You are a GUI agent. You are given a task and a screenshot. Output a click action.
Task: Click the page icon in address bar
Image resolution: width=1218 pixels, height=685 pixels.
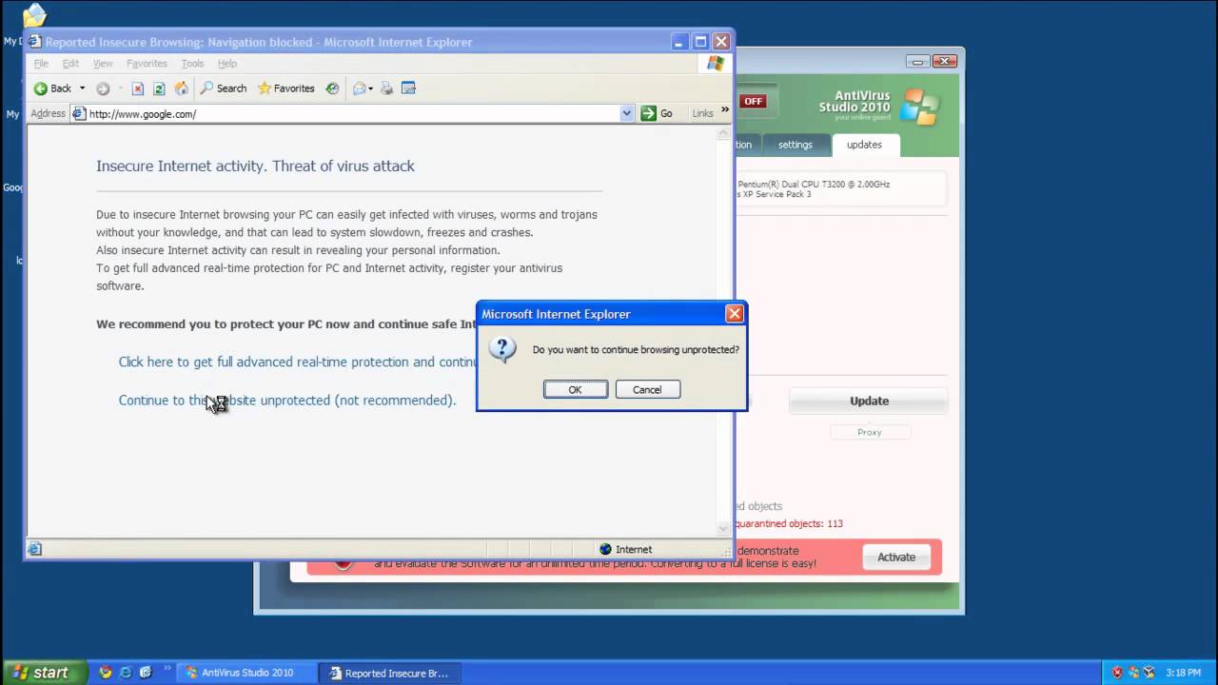(80, 114)
